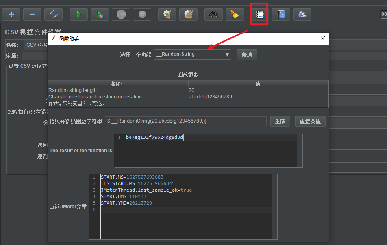Click the START.MS variable line
This screenshot has height=245, width=387.
click(132, 177)
